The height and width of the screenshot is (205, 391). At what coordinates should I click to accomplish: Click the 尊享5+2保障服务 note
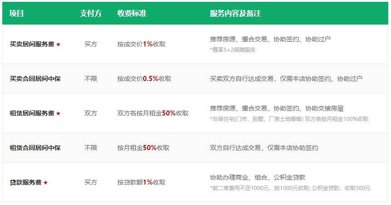pos(233,50)
